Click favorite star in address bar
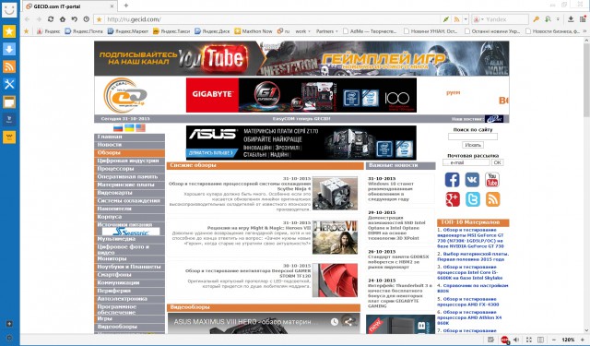 [99, 19]
